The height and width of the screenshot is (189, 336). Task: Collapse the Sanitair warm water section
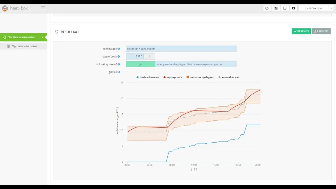pos(42,37)
